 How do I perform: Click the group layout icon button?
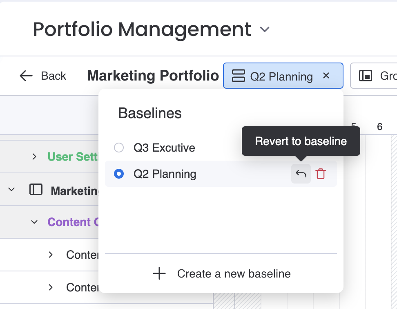tap(366, 76)
